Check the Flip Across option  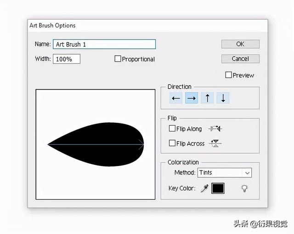(172, 143)
